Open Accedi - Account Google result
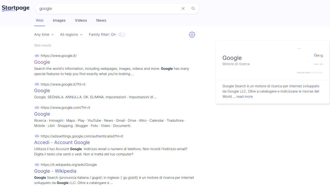The width and height of the screenshot is (330, 186). 62,142
